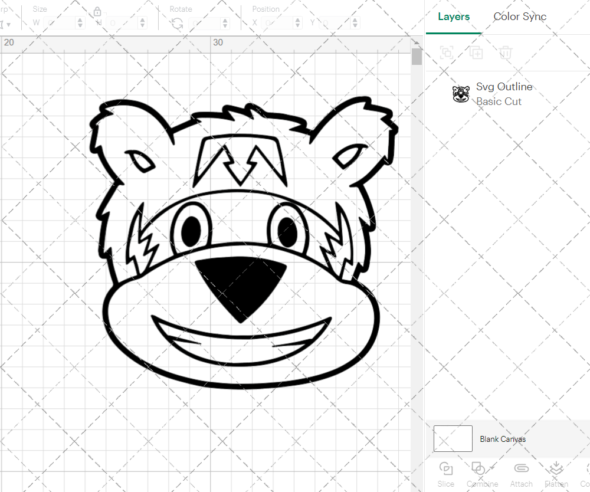The height and width of the screenshot is (492, 590).
Task: Toggle the size aspect ratio lock
Action: [x=97, y=11]
